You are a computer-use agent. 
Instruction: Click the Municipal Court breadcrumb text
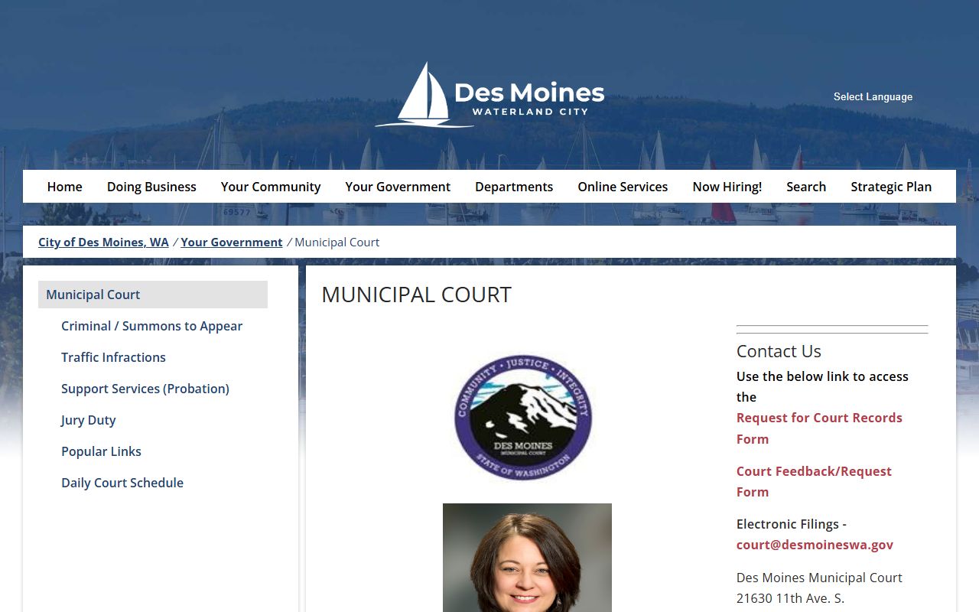(337, 242)
